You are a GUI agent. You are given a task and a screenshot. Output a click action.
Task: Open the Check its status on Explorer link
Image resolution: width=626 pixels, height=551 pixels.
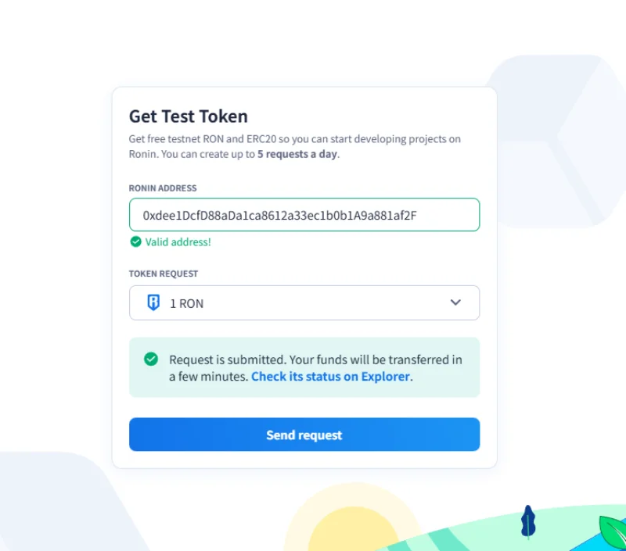click(330, 377)
